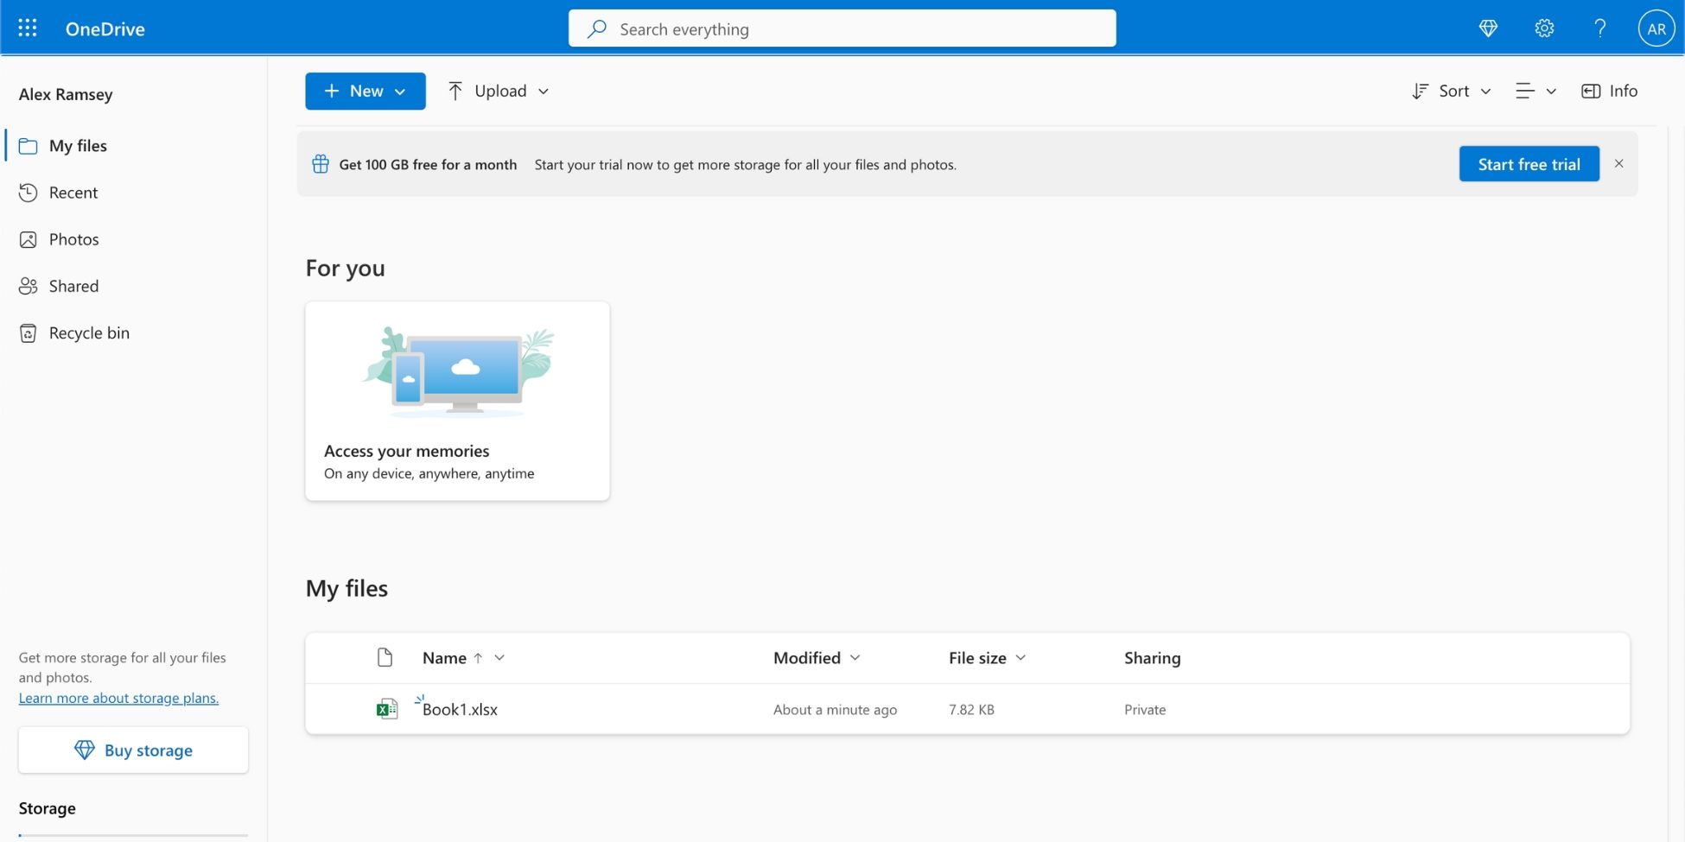
Task: Click the Search everything field
Action: (x=842, y=28)
